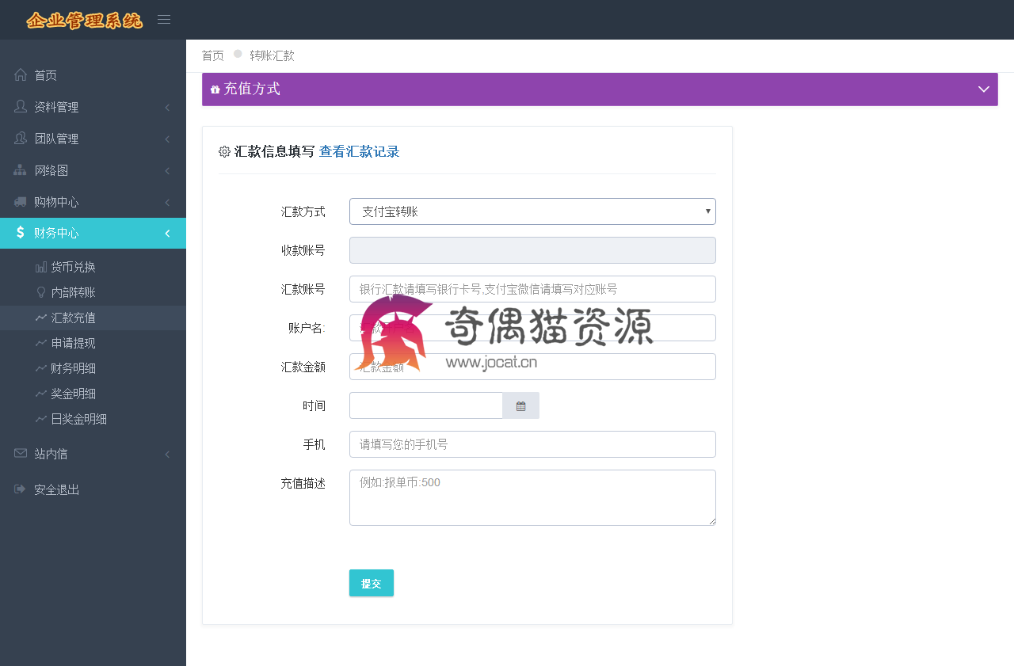Image resolution: width=1014 pixels, height=666 pixels.
Task: Open 申请提现 submenu item
Action: (93, 343)
